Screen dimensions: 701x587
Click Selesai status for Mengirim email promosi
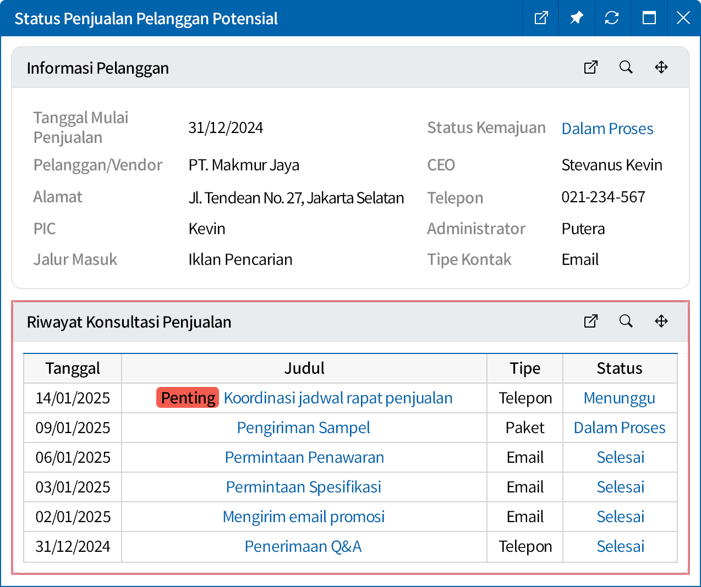click(x=621, y=517)
